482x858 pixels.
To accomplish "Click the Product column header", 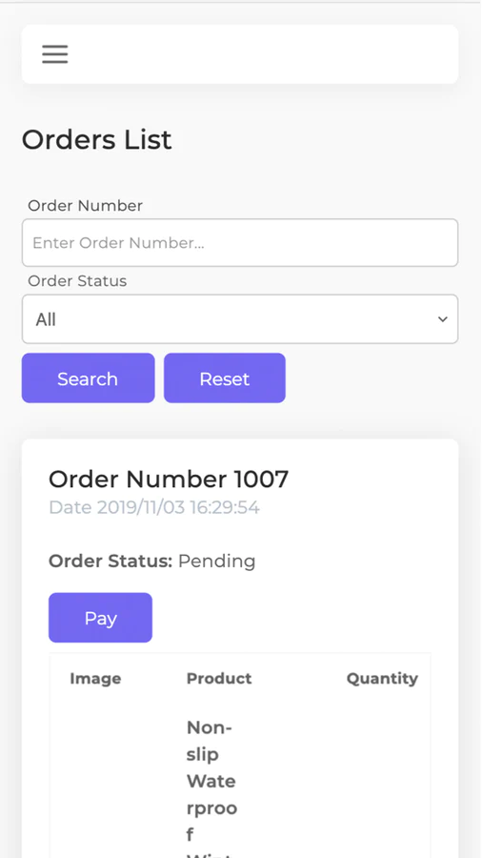I will [219, 679].
